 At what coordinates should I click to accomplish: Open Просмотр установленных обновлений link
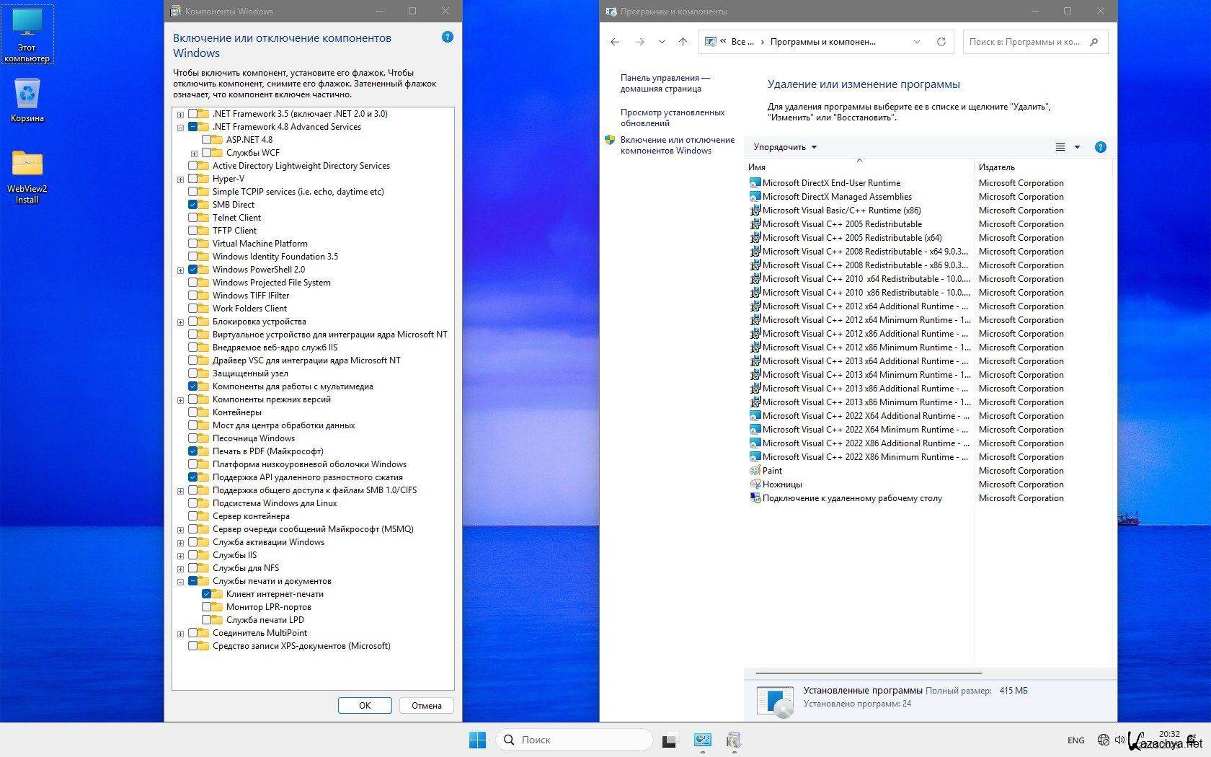tap(672, 118)
